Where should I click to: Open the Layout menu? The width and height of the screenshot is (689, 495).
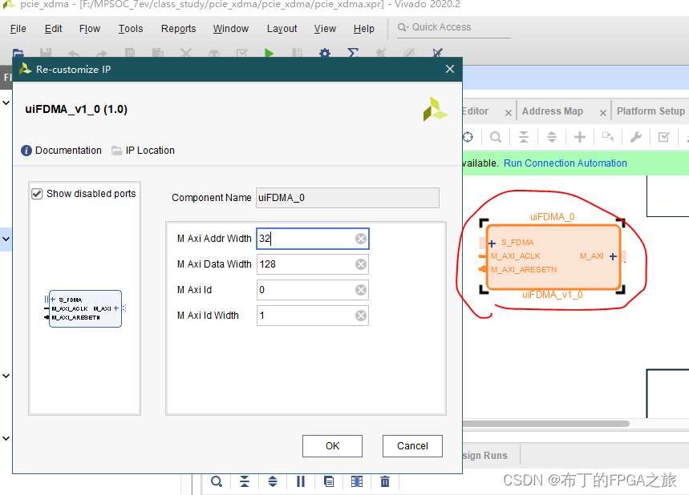pos(282,29)
